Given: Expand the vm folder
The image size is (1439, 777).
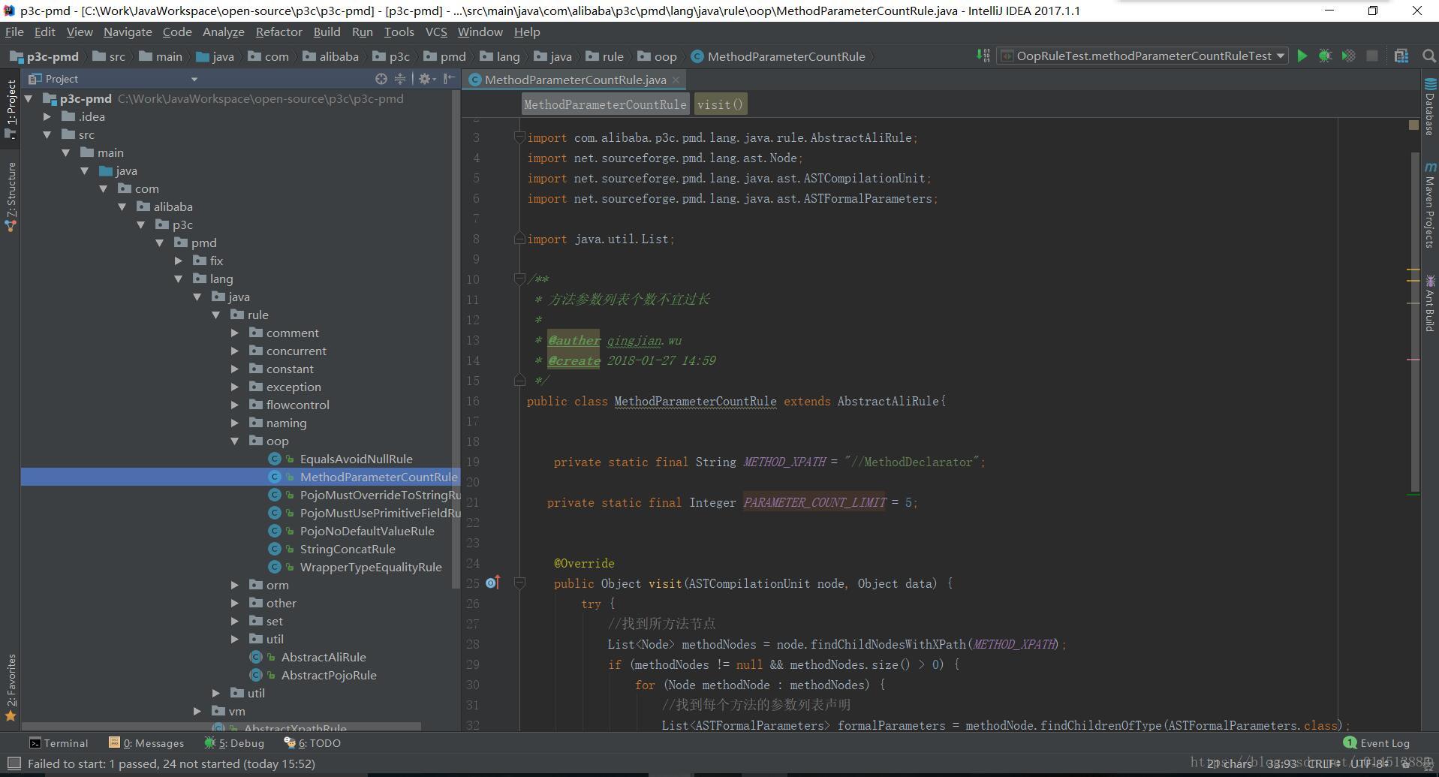Looking at the screenshot, I should click(197, 711).
